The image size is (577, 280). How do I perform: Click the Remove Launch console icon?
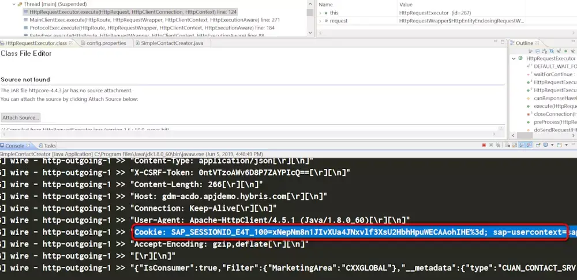(491, 145)
